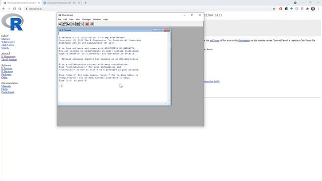322x181 pixels.
Task: Minimize the R Console child window
Action: [x=155, y=30]
